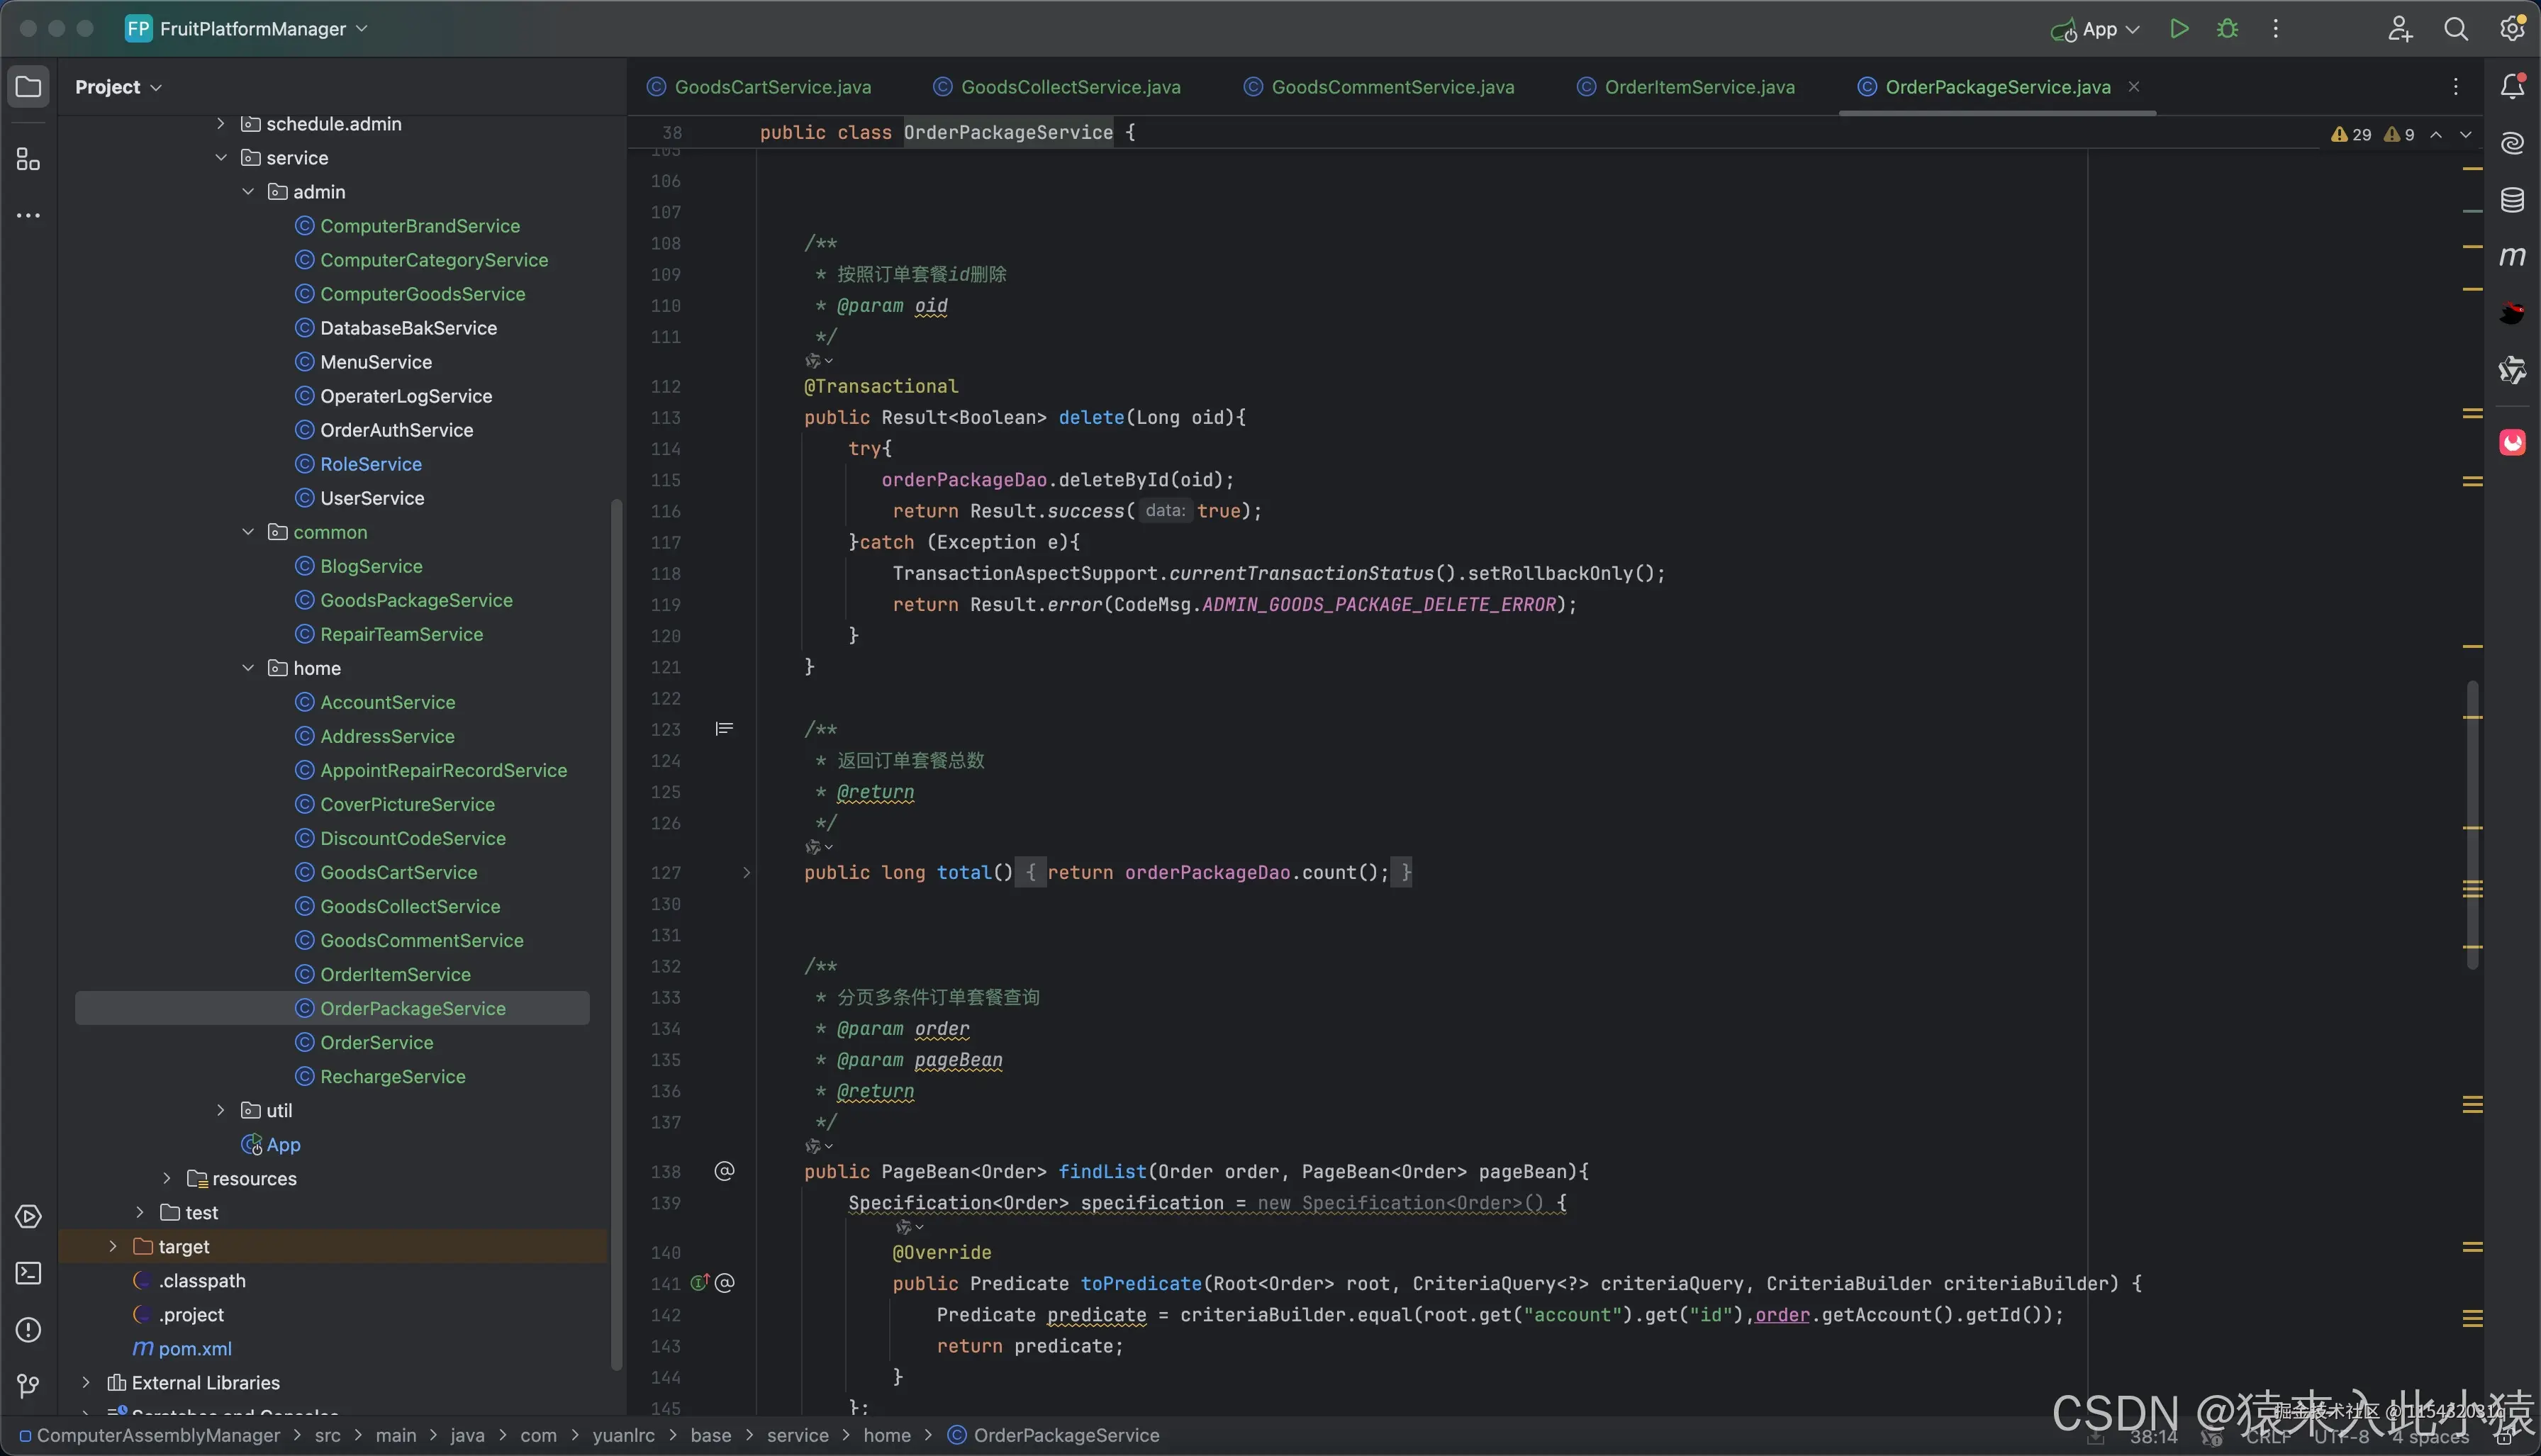2541x1456 pixels.
Task: Open the Database tool window
Action: pyautogui.click(x=2512, y=200)
